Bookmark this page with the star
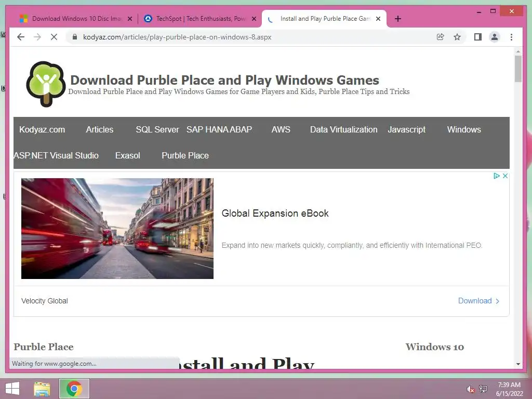Viewport: 532px width, 399px height. click(457, 37)
